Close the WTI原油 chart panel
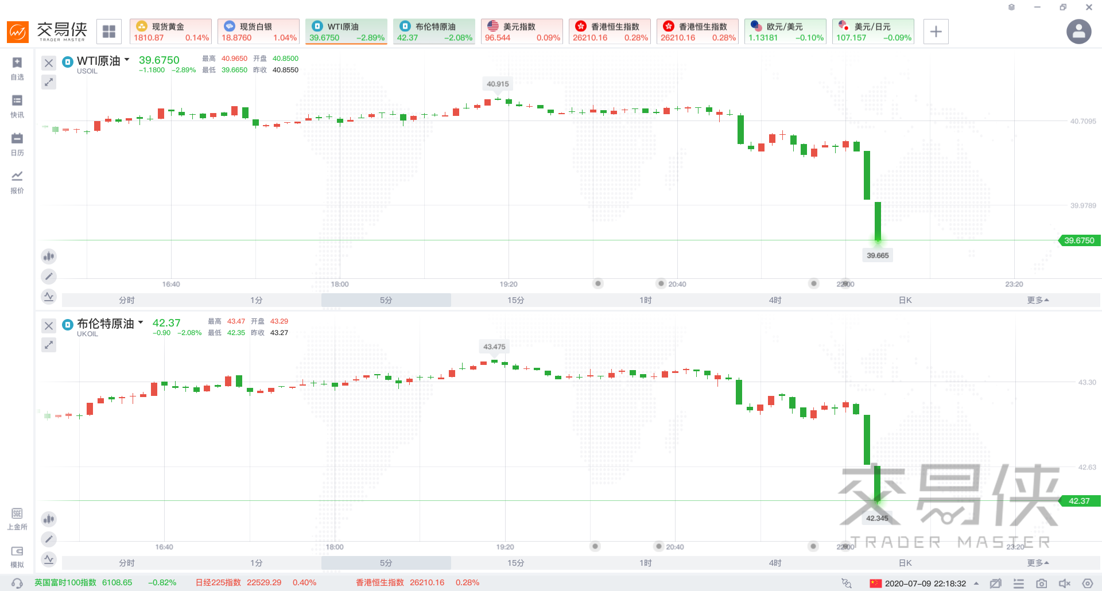Viewport: 1102px width, 591px height. pyautogui.click(x=49, y=63)
